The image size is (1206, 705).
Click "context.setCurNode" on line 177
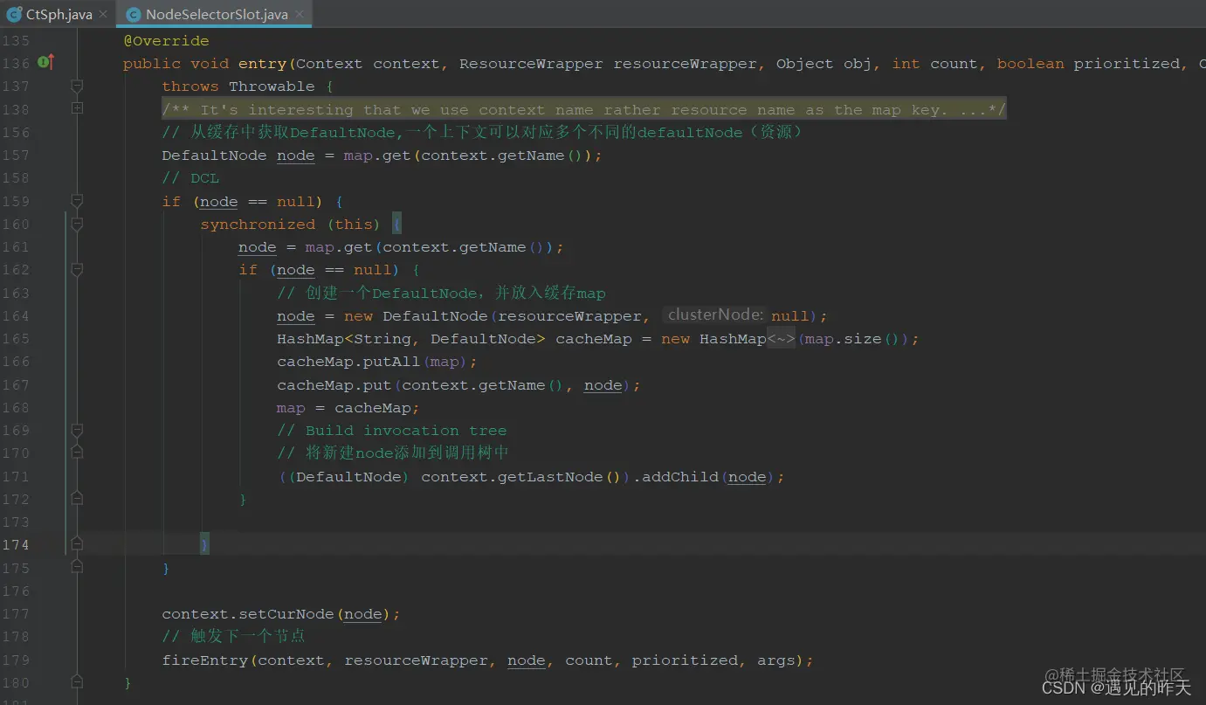tap(248, 614)
